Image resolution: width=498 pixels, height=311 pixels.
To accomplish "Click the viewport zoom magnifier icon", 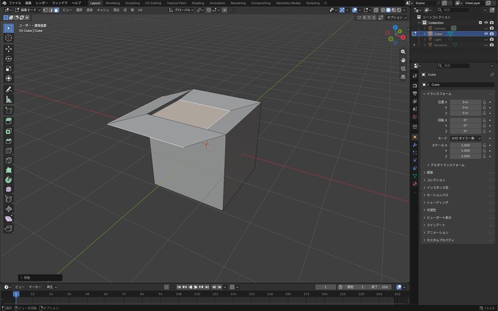I will click(403, 51).
